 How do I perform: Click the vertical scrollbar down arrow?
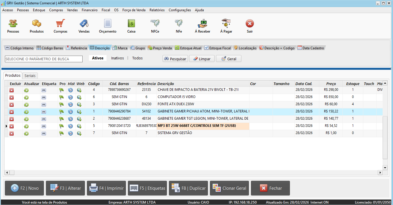pos(385,168)
